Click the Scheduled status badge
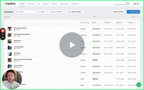Screen dimensions: 144x90 96,85
